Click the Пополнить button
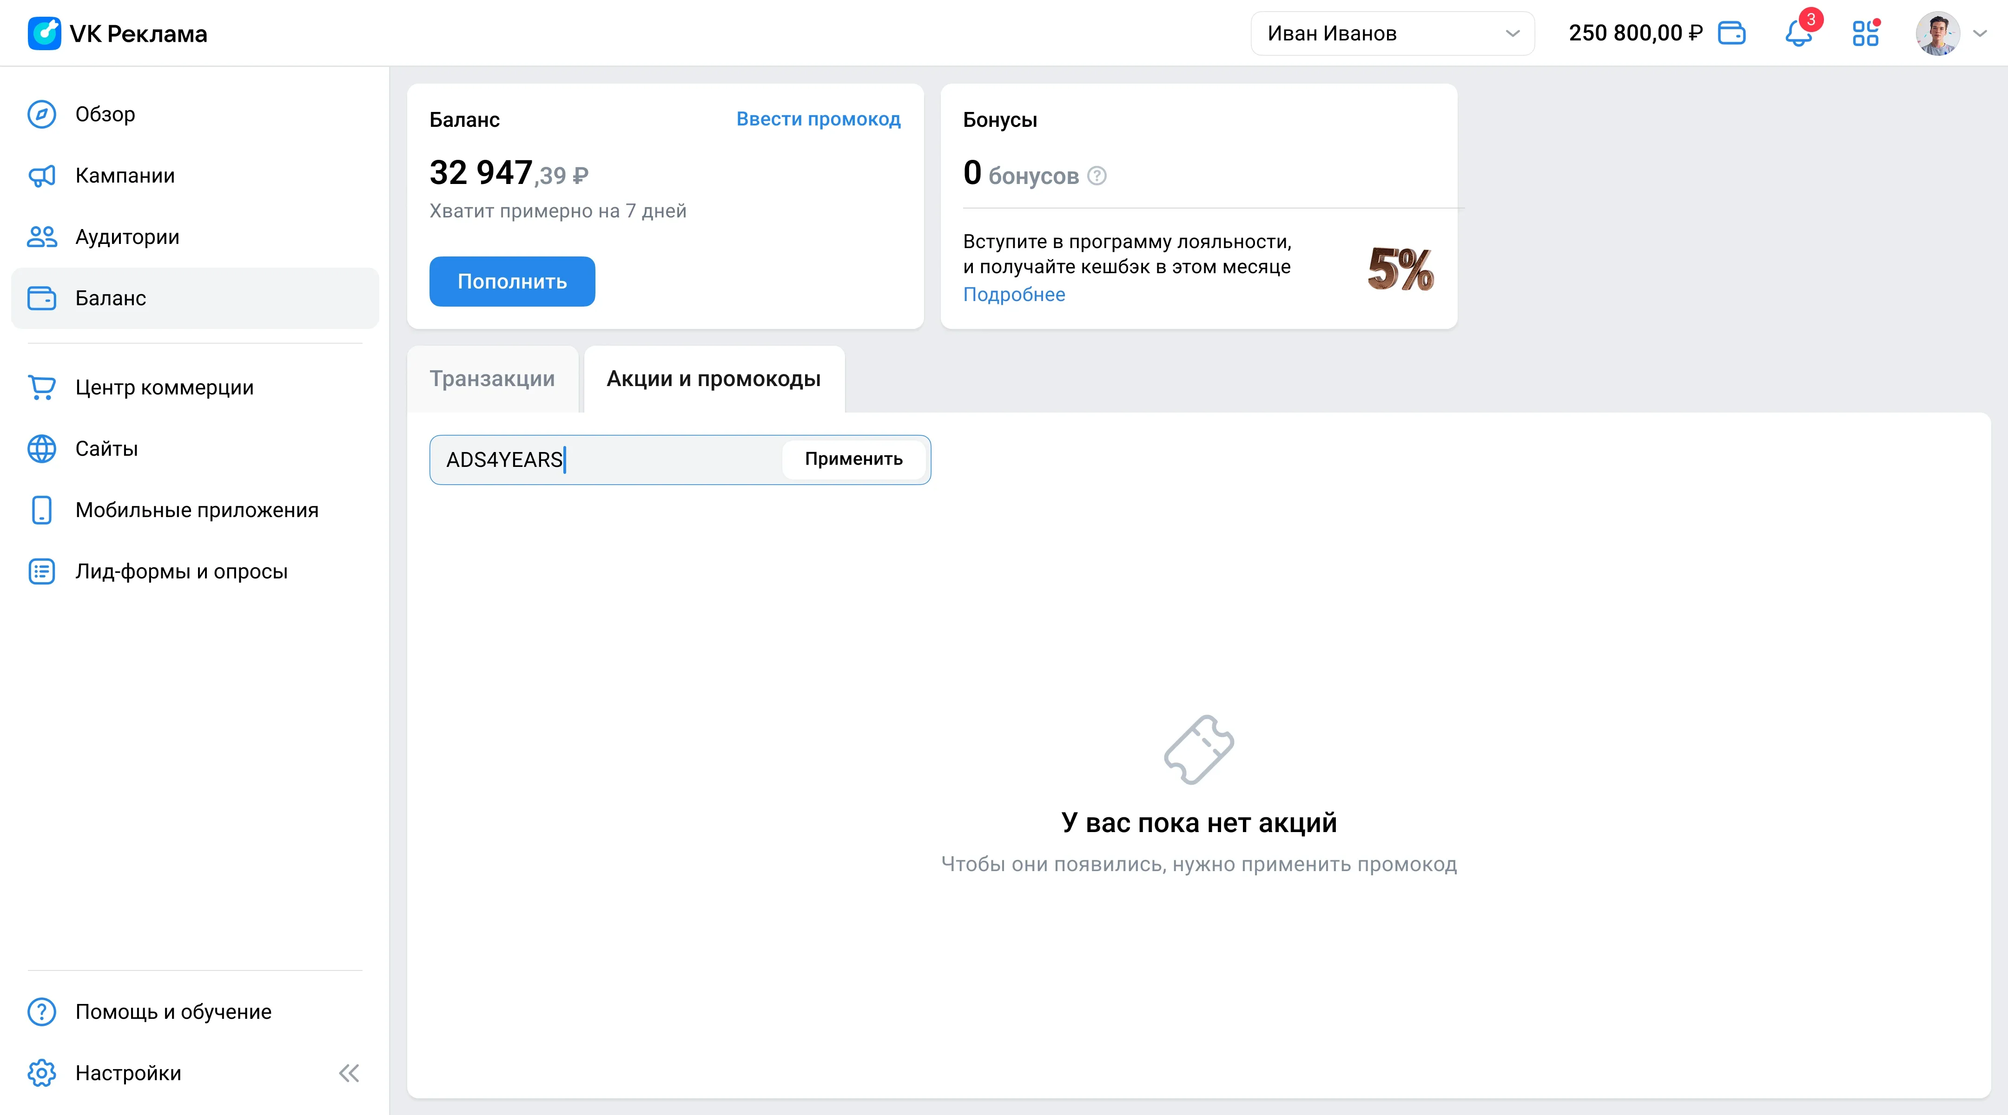This screenshot has width=2008, height=1115. tap(512, 281)
